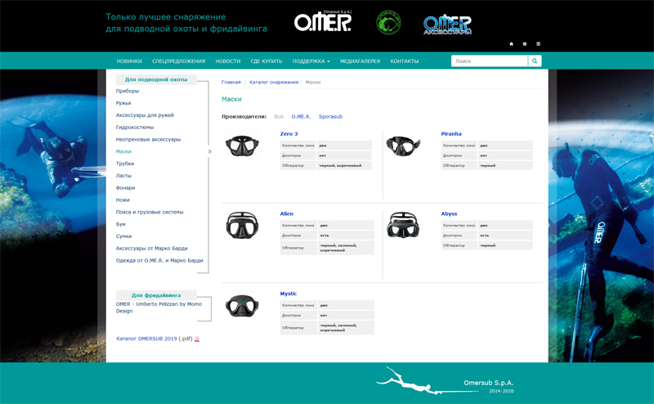Screen dimensions: 654x404
Task: Open the Zero 3 product link
Action: point(289,134)
